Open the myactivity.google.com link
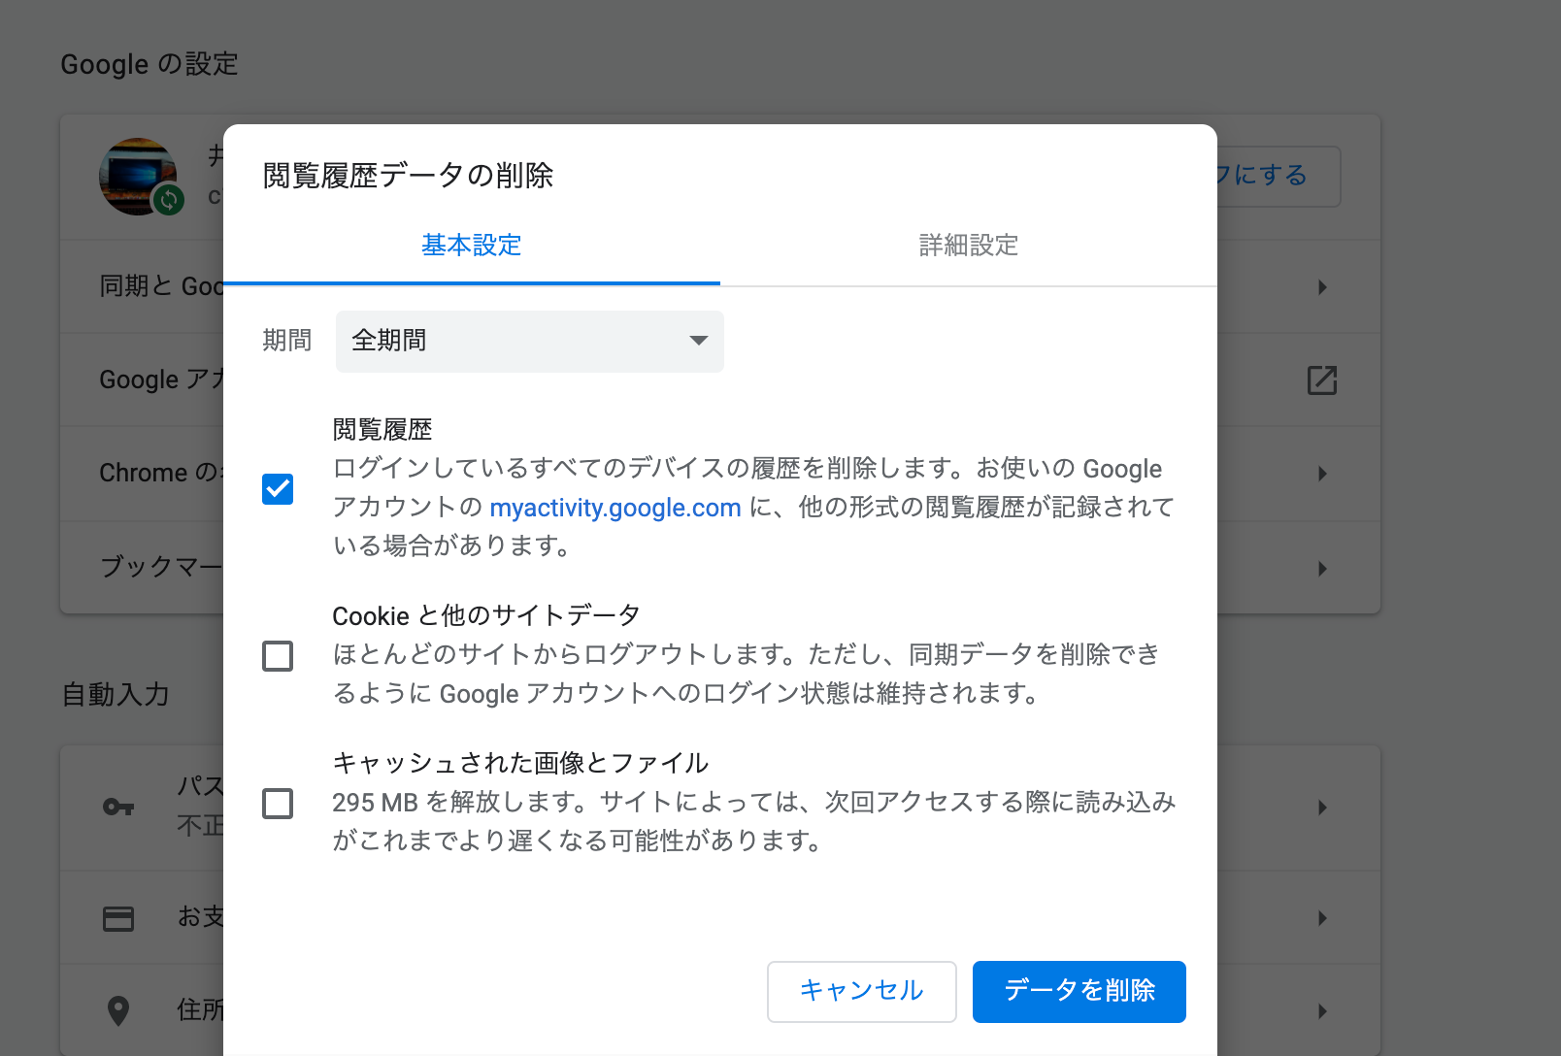 [x=615, y=508]
